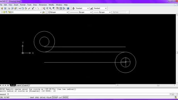The height and width of the screenshot is (100, 178).
Task: Switch to the Layout2 tab
Action: [x=26, y=85]
